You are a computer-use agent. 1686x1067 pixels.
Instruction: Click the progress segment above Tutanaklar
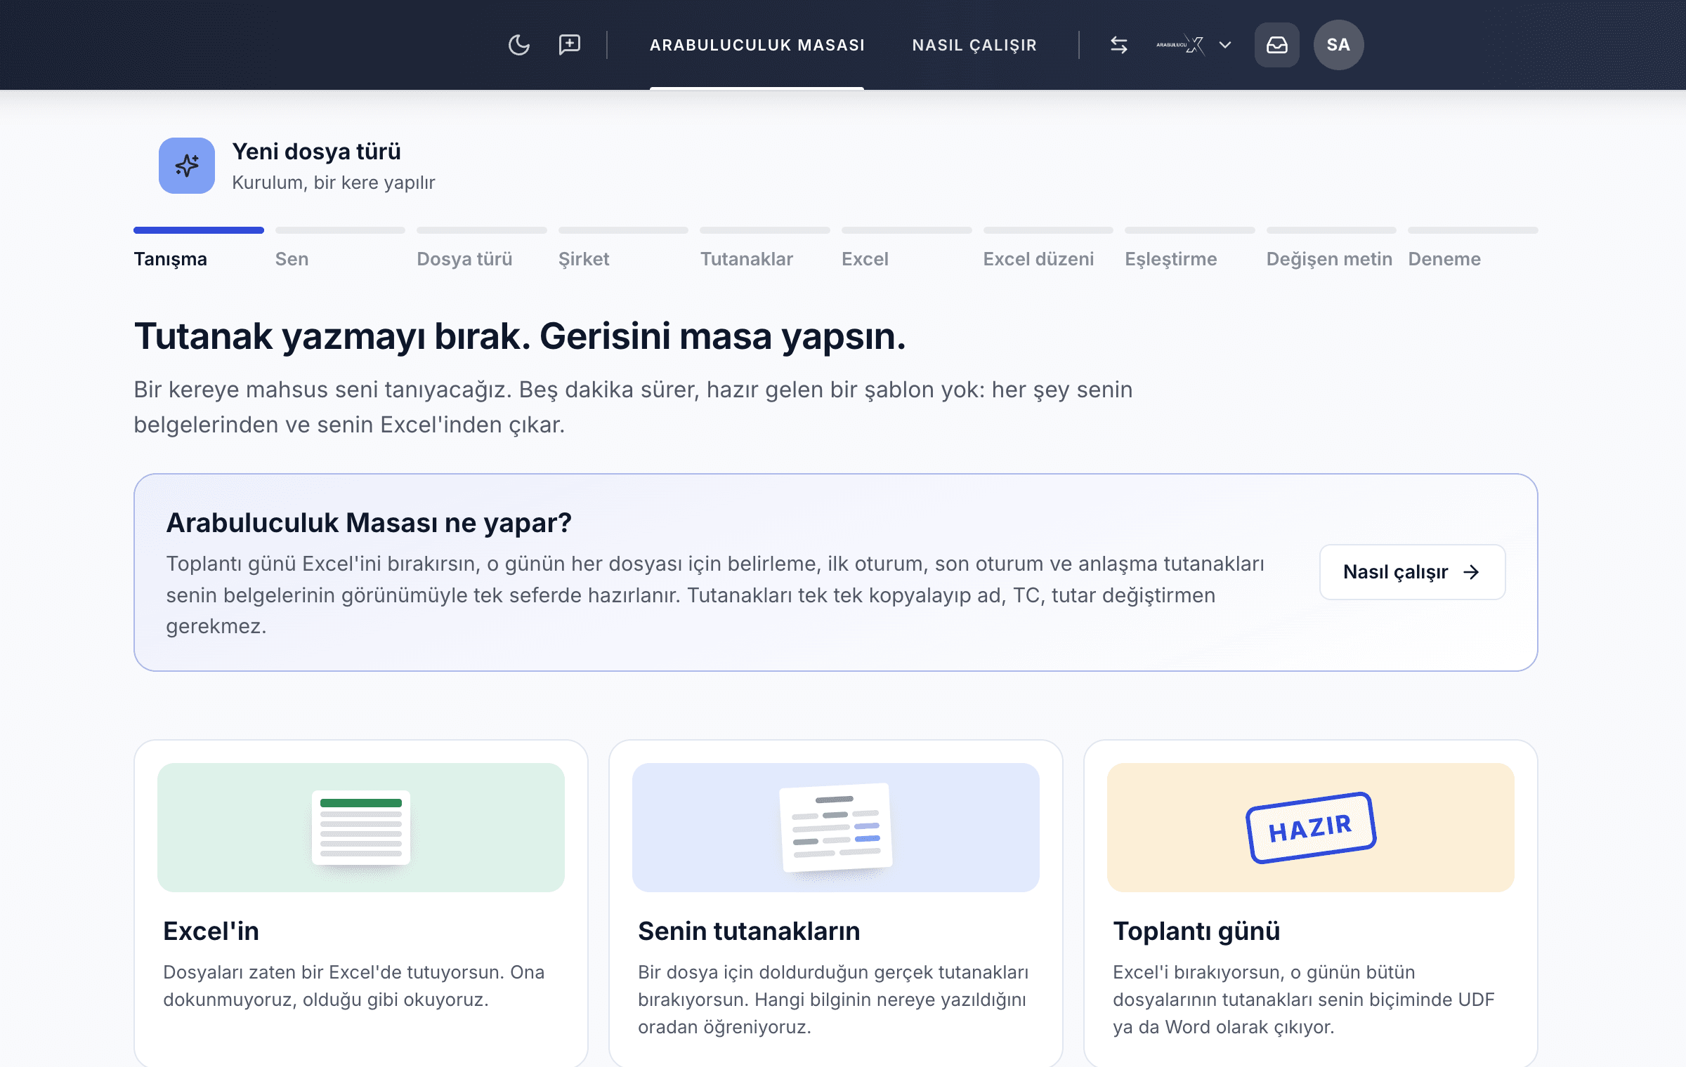pos(765,230)
